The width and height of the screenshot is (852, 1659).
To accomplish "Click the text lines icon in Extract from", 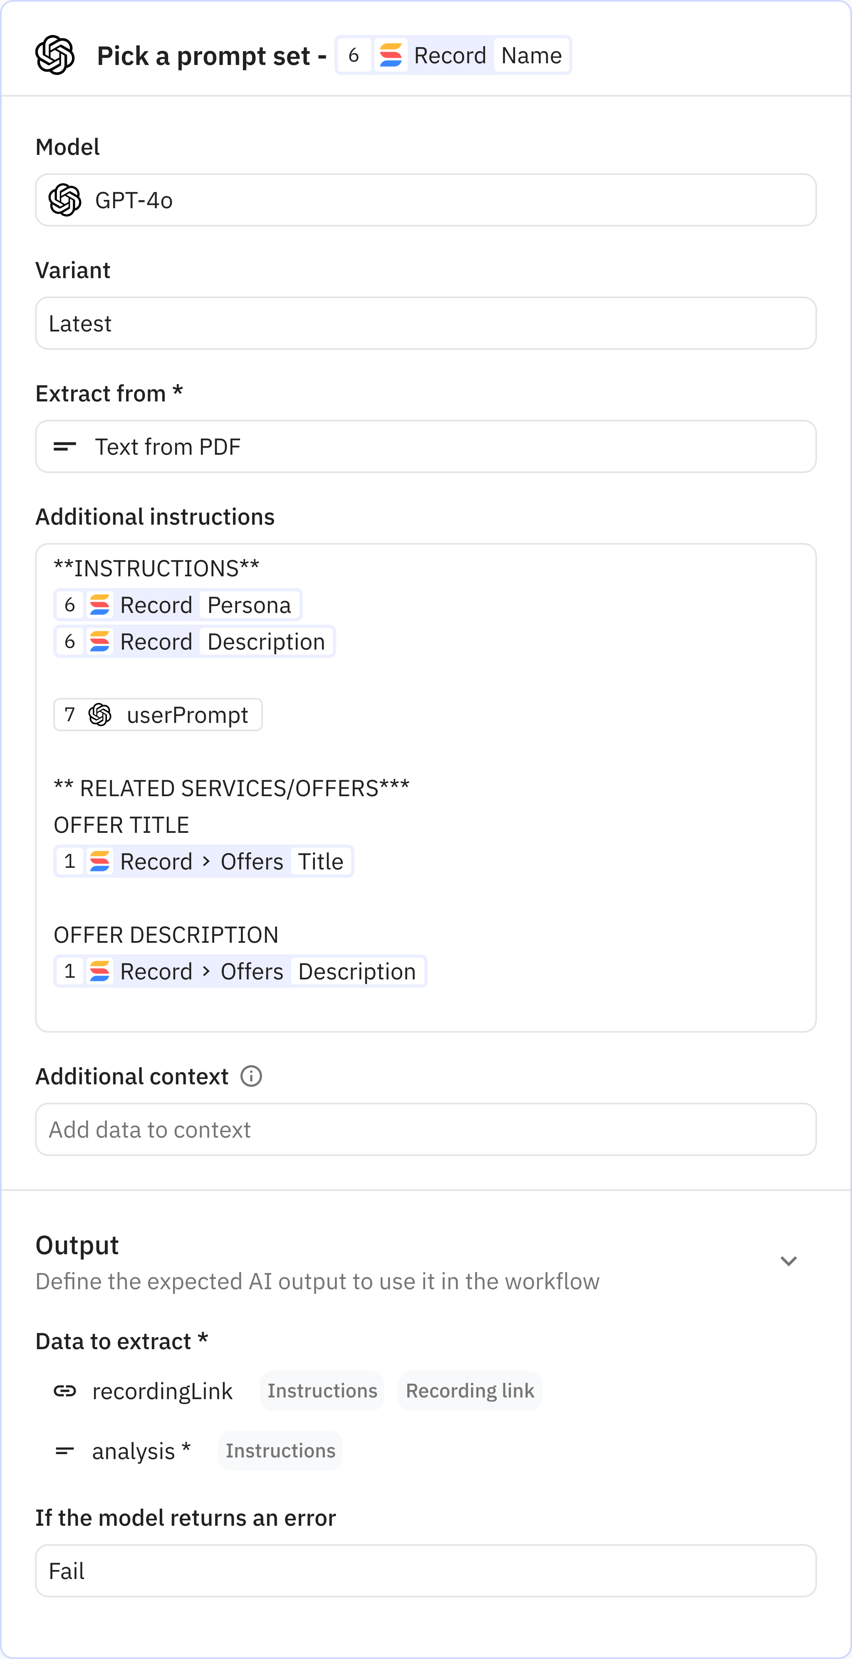I will point(64,446).
